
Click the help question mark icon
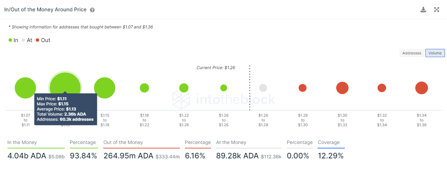(92, 10)
